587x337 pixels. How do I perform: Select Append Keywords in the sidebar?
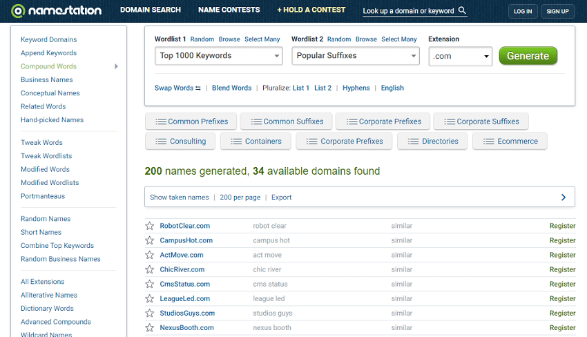[48, 53]
